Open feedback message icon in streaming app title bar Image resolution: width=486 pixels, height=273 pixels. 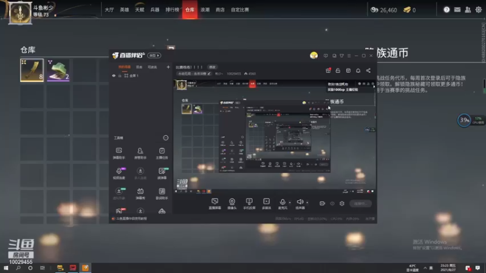326,56
